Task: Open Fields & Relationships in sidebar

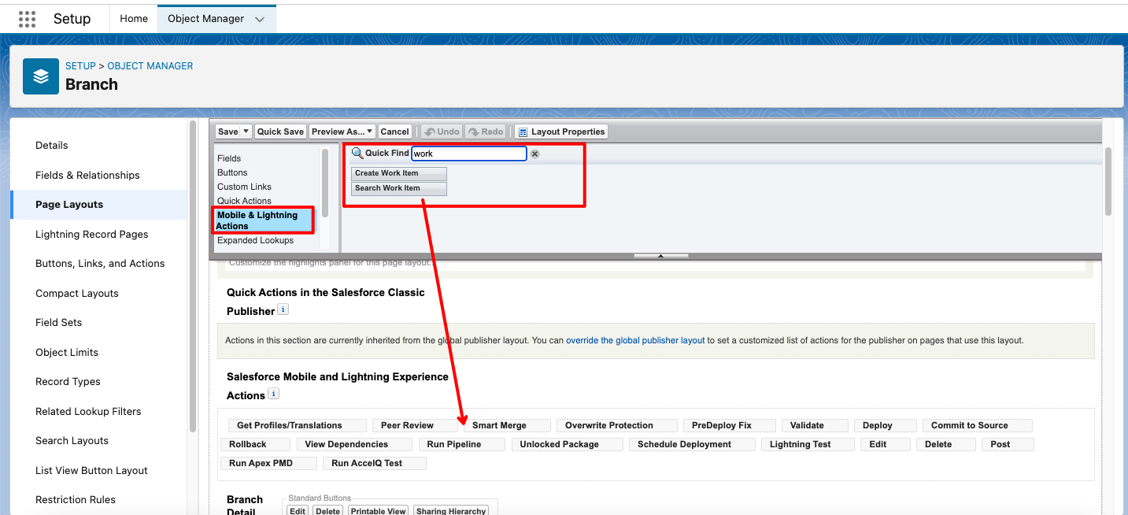Action: pos(87,175)
